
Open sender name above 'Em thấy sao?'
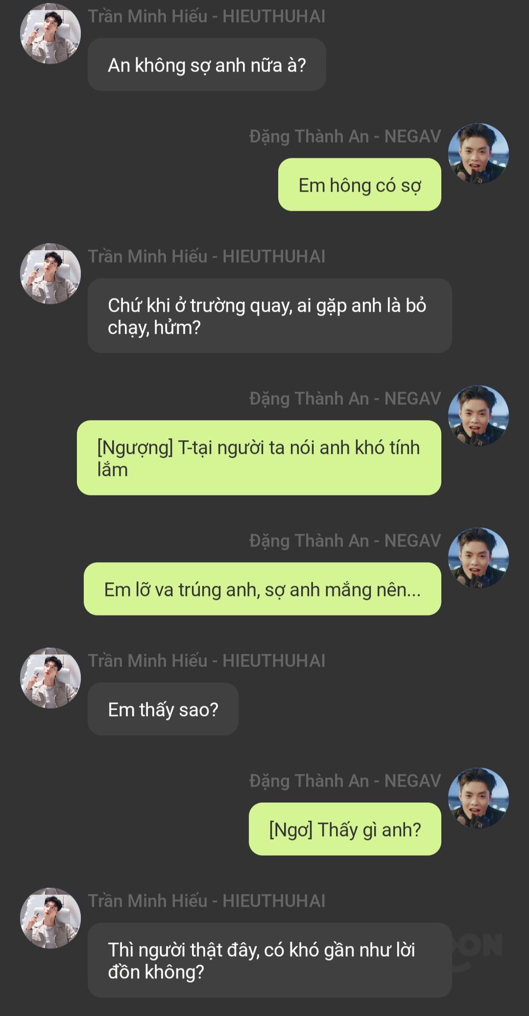(206, 661)
